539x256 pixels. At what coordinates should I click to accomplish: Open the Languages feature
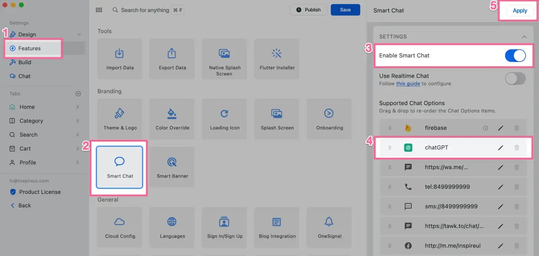point(172,227)
